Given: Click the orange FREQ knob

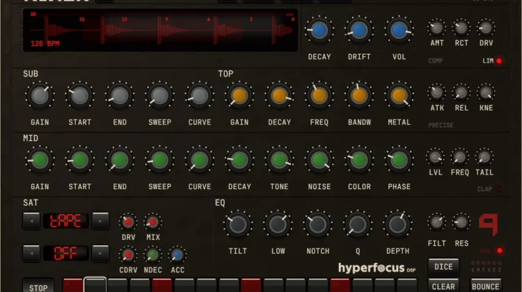Looking at the screenshot, I should [319, 95].
